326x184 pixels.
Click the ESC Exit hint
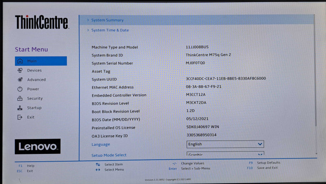point(25,171)
